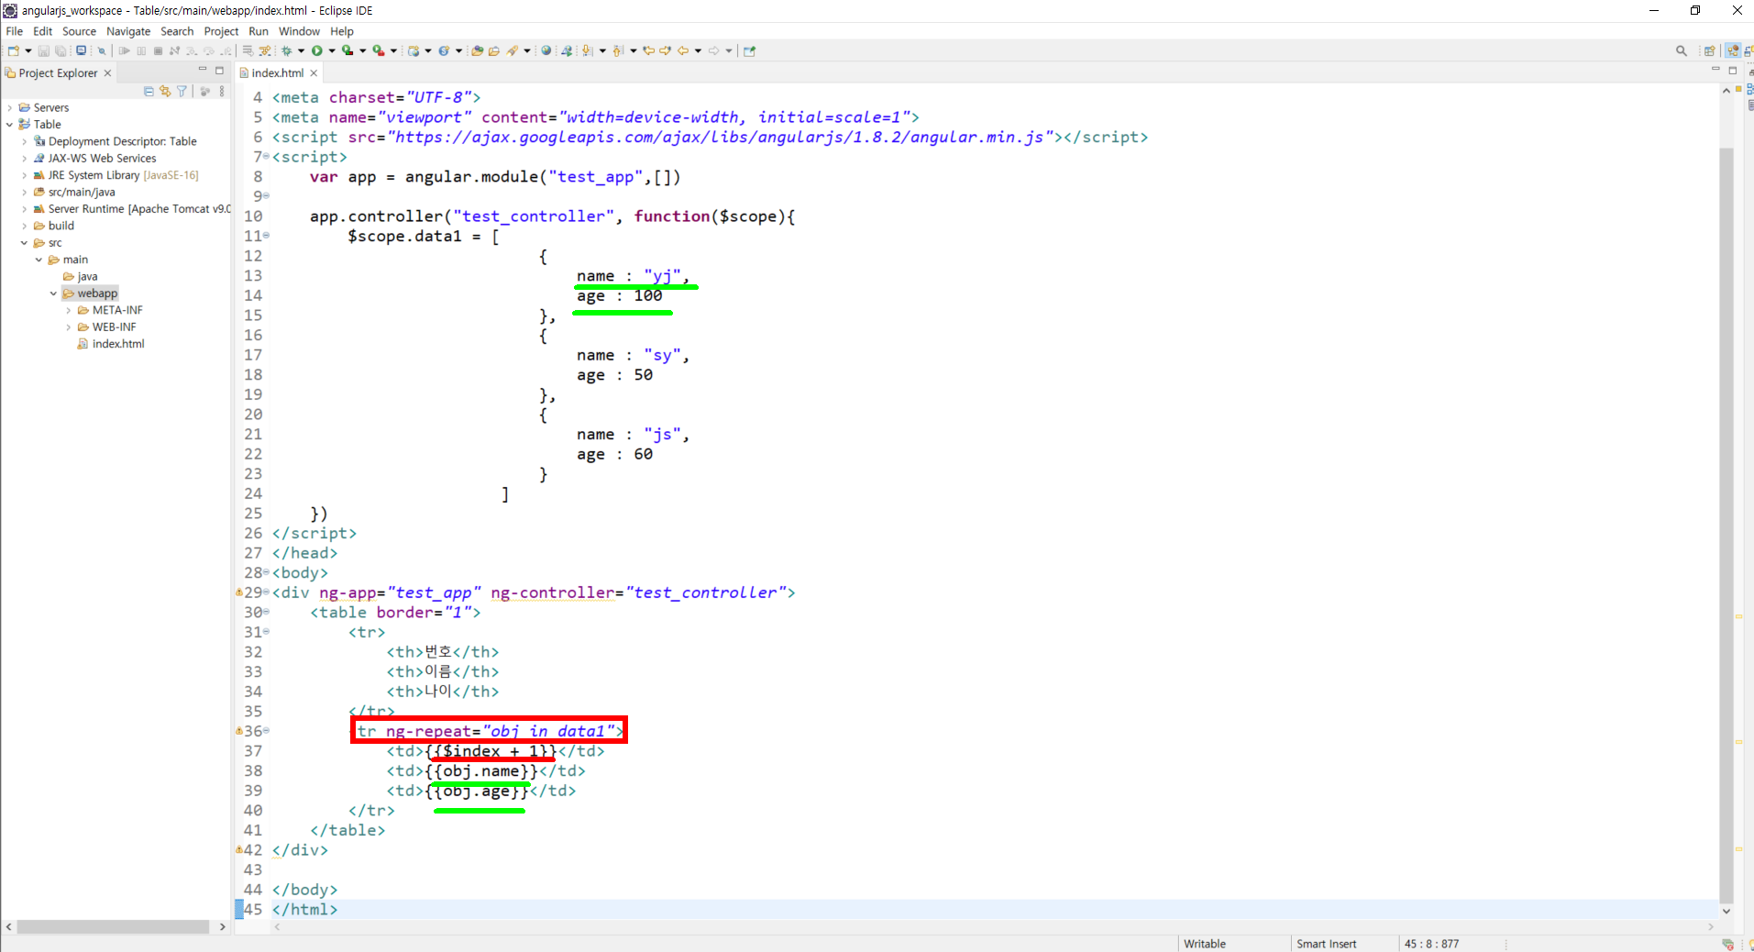Open the Run dropdown arrow
This screenshot has width=1754, height=952.
pyautogui.click(x=332, y=50)
